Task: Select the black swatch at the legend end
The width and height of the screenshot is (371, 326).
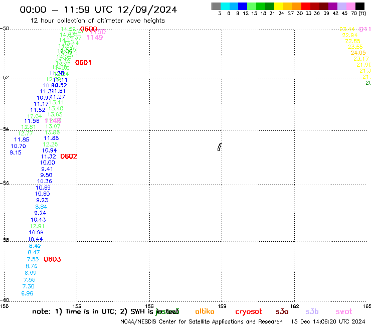Action: (x=360, y=6)
